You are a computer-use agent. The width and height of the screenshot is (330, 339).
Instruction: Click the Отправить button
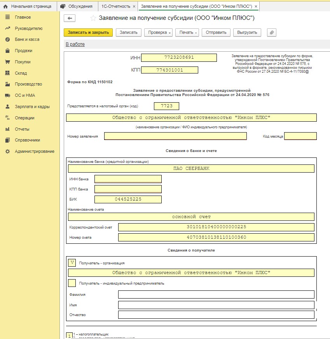[x=216, y=33]
